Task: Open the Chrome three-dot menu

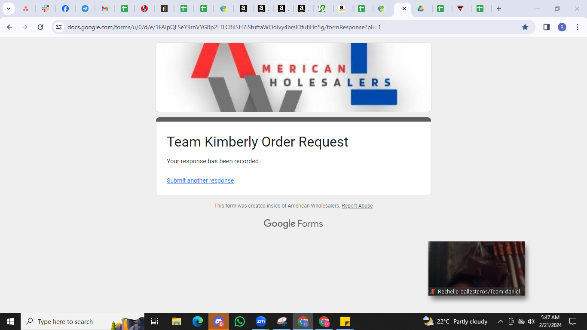Action: click(x=577, y=27)
